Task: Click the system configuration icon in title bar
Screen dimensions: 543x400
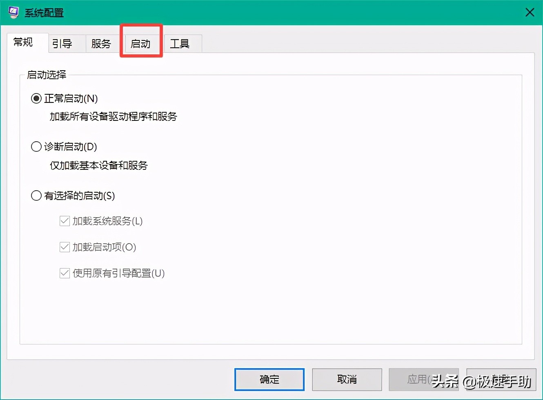Action: pos(13,12)
